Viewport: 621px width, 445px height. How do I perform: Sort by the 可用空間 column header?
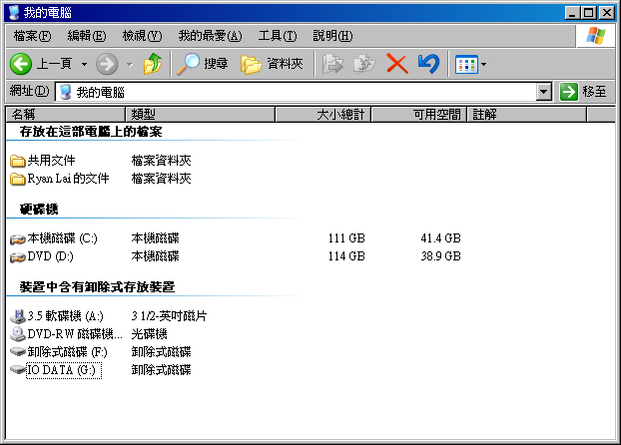coord(419,115)
